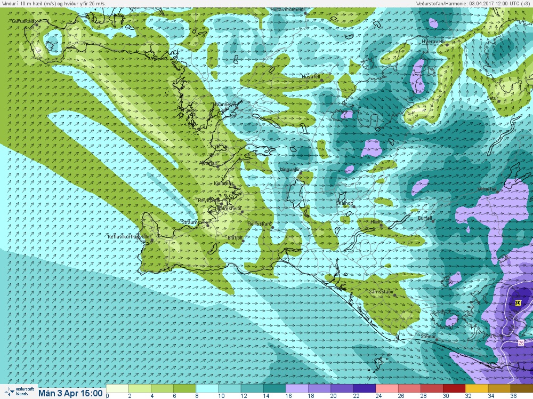Pick the 30–32 m/s dark red legend swatch

coord(454,388)
